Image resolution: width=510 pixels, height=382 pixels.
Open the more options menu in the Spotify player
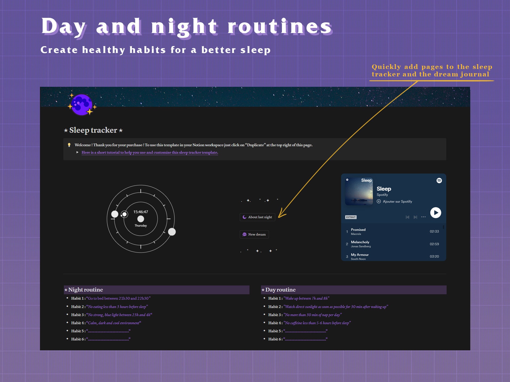[x=423, y=217]
